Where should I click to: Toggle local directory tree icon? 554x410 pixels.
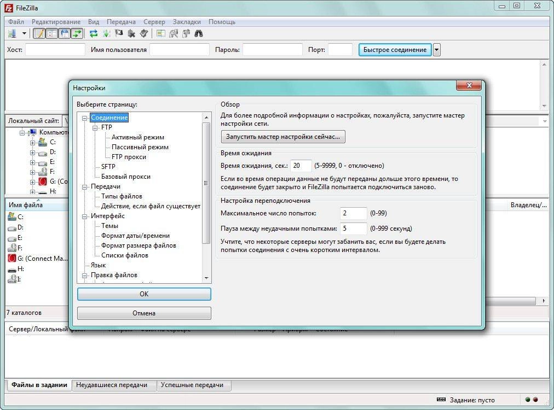point(52,34)
